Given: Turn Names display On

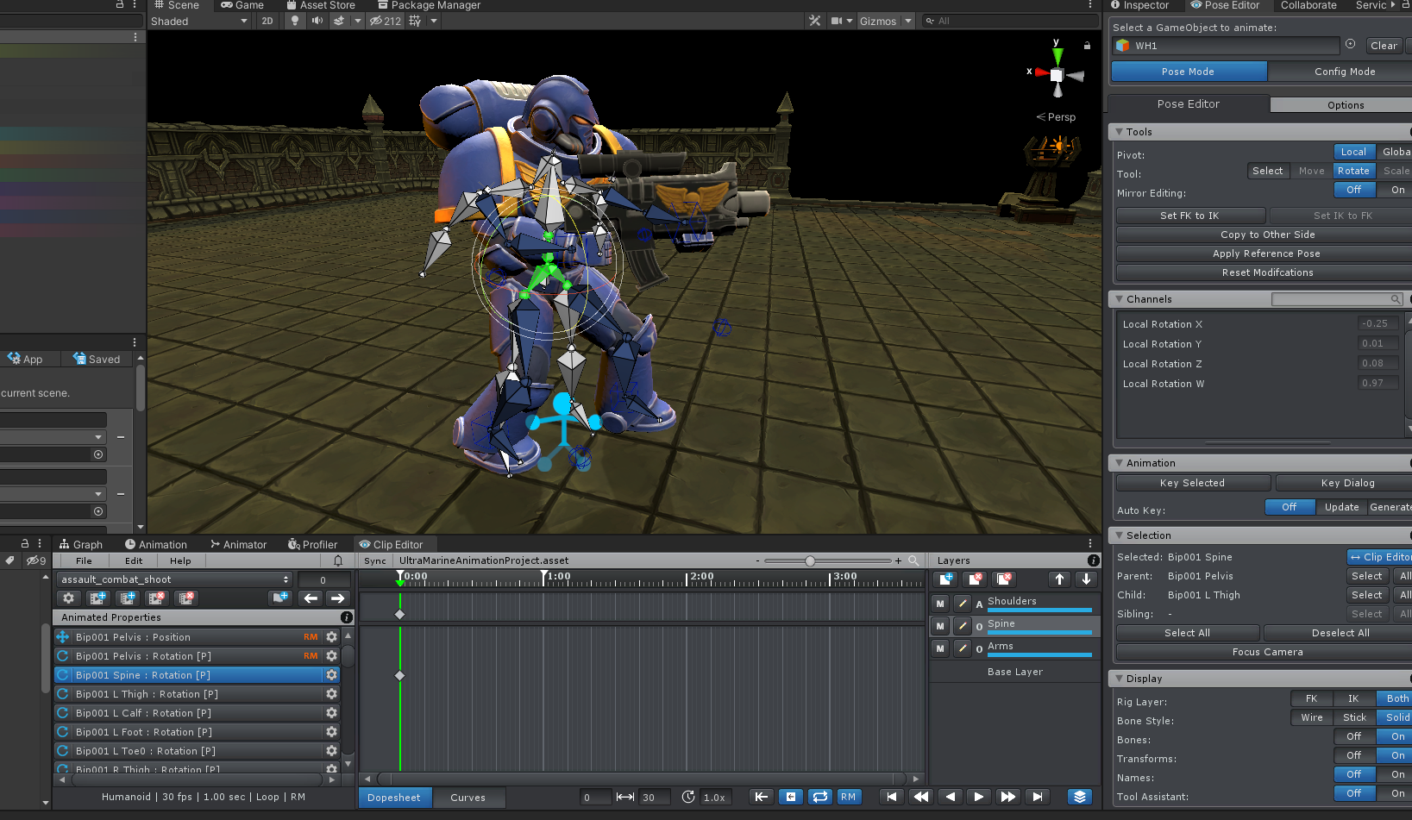Looking at the screenshot, I should (x=1397, y=774).
